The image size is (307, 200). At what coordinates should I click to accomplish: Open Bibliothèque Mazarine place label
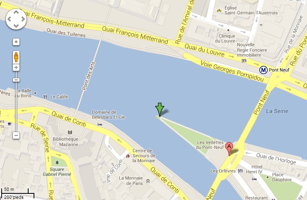point(65,142)
